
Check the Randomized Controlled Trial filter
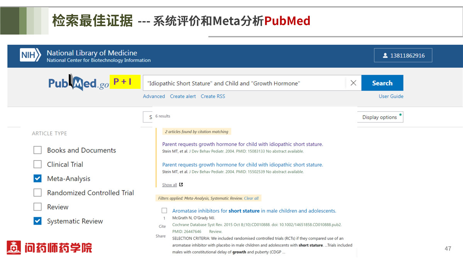tap(37, 193)
